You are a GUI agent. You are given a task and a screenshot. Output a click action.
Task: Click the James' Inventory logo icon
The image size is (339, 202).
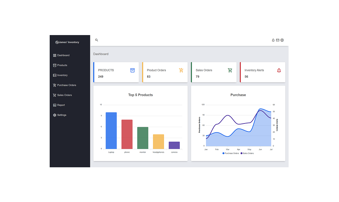coord(57,42)
